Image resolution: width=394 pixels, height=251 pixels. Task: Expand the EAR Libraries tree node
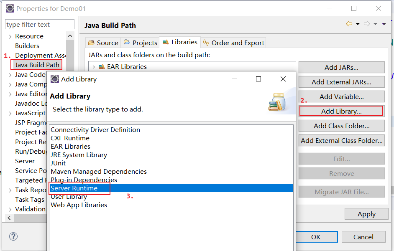93,66
